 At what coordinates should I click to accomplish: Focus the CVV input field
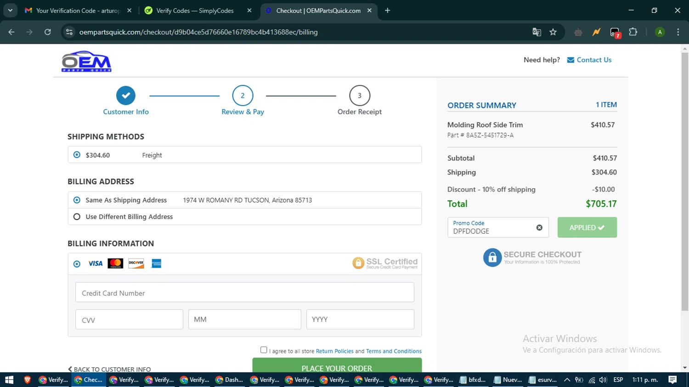[x=129, y=320]
